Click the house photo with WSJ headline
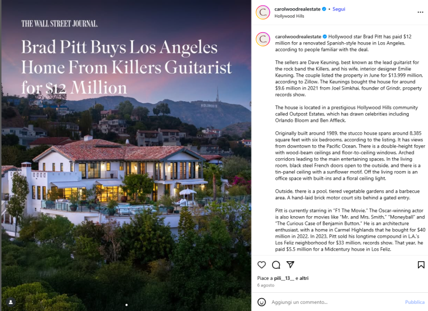 126,155
